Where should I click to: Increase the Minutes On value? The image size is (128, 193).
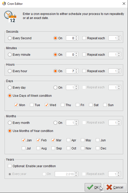coord(76,53)
